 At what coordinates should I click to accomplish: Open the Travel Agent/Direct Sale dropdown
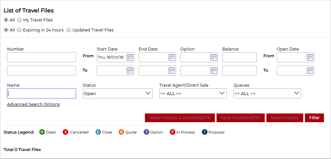(193, 93)
